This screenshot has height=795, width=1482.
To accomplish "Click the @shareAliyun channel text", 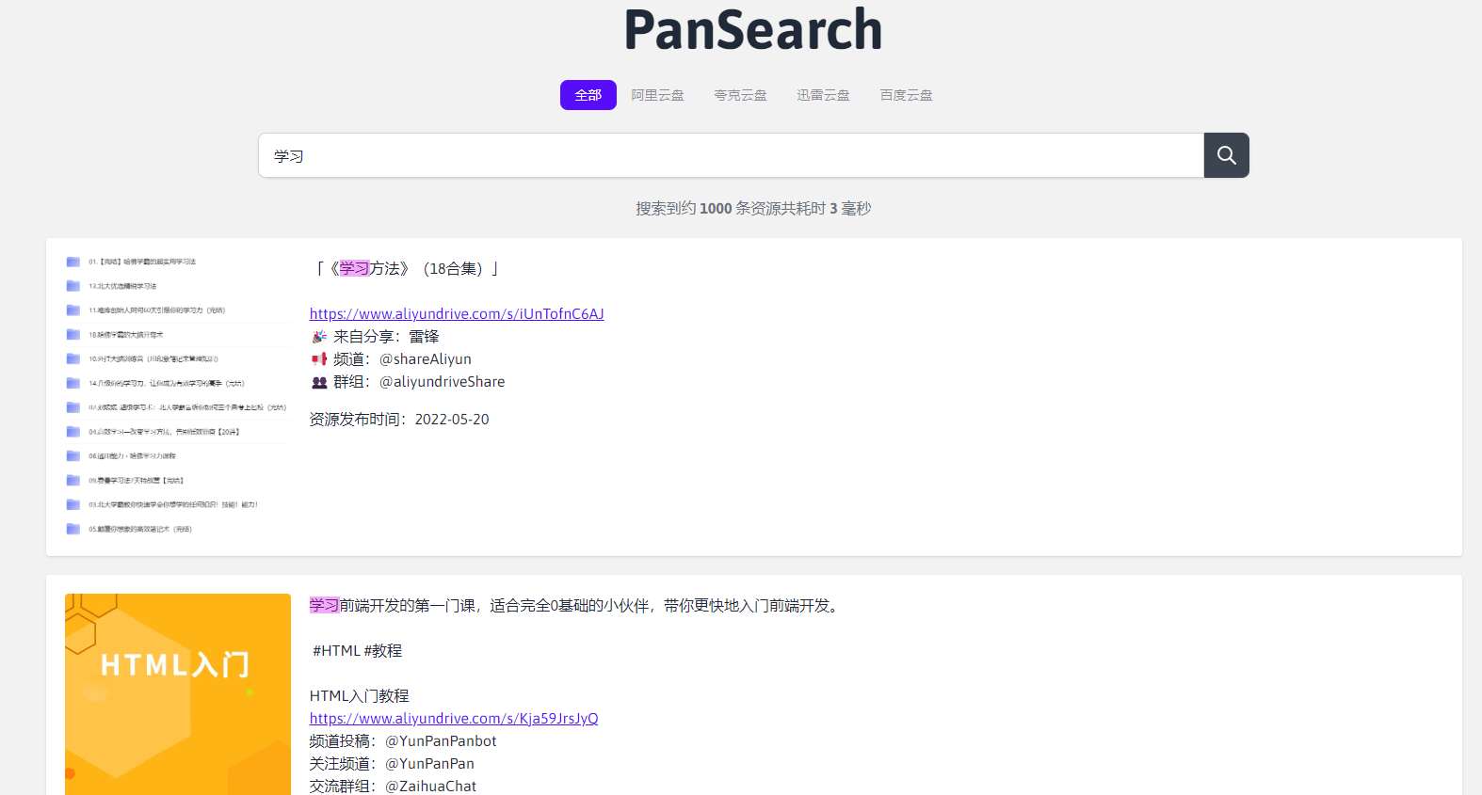I will [x=426, y=359].
